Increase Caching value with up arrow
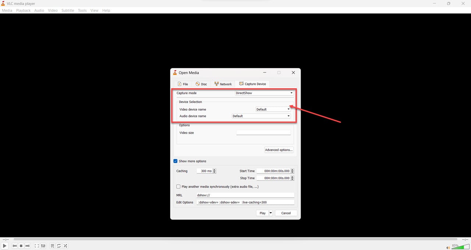471x250 pixels. [x=215, y=170]
